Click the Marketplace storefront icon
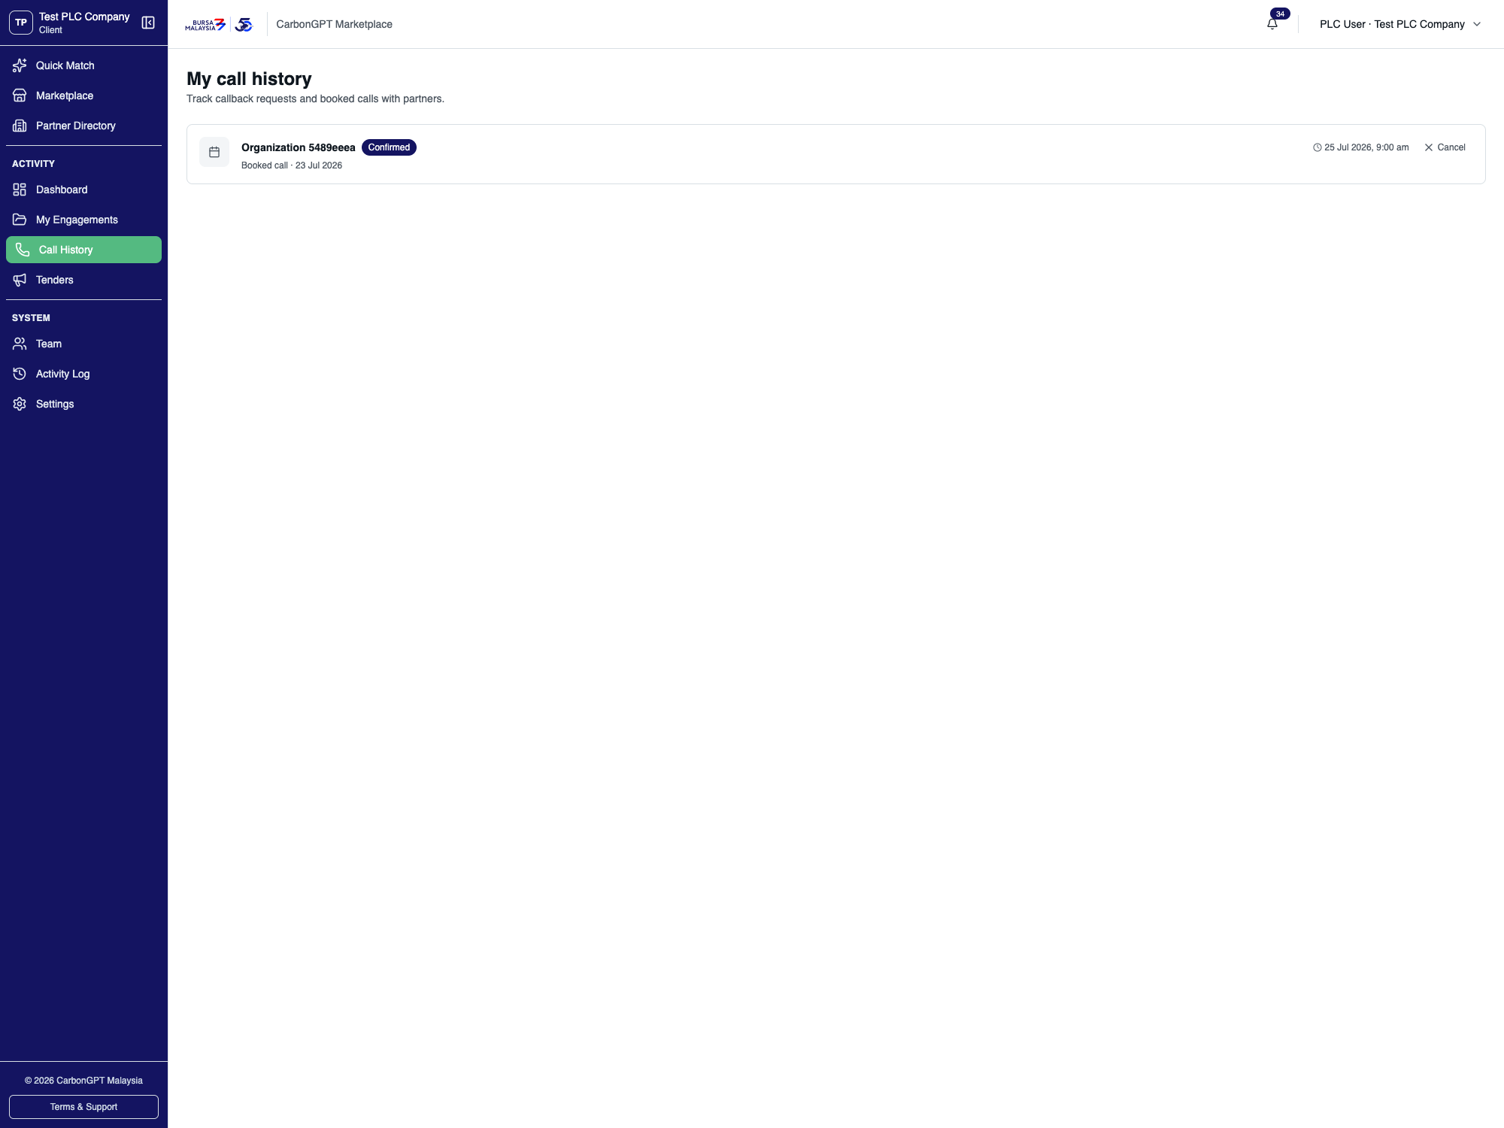Image resolution: width=1504 pixels, height=1128 pixels. pyautogui.click(x=20, y=96)
